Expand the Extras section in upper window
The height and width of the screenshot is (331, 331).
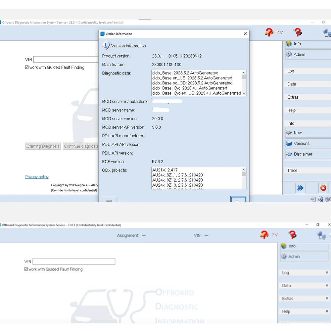(307, 97)
